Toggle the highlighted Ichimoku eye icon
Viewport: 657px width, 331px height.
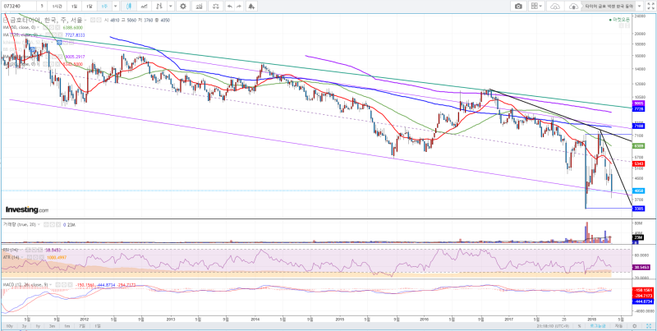tap(59, 43)
